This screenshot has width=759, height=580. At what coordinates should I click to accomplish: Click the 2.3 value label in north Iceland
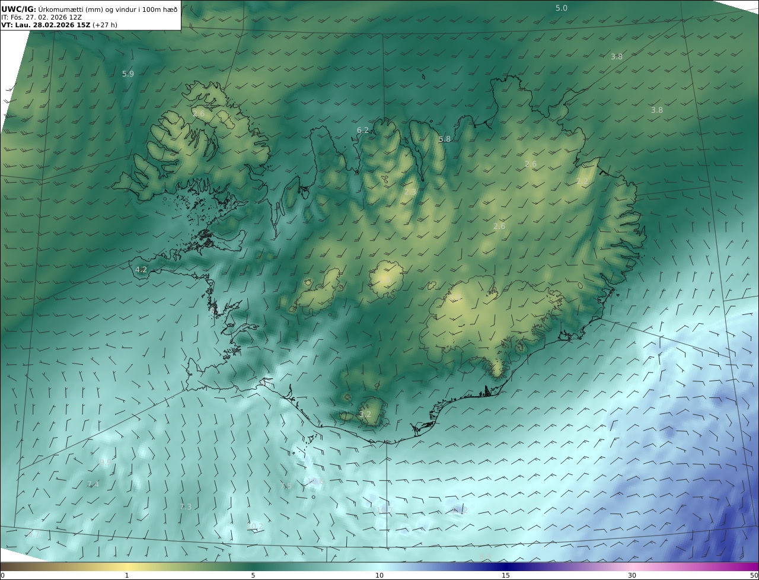click(410, 192)
